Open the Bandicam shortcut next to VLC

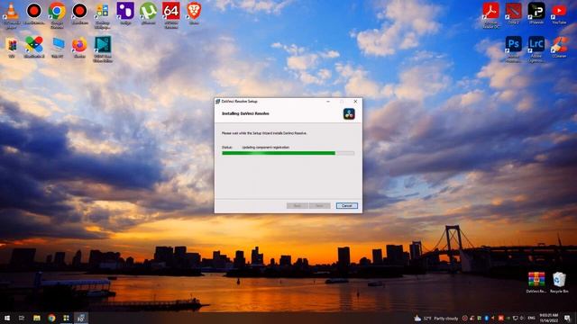(34, 14)
